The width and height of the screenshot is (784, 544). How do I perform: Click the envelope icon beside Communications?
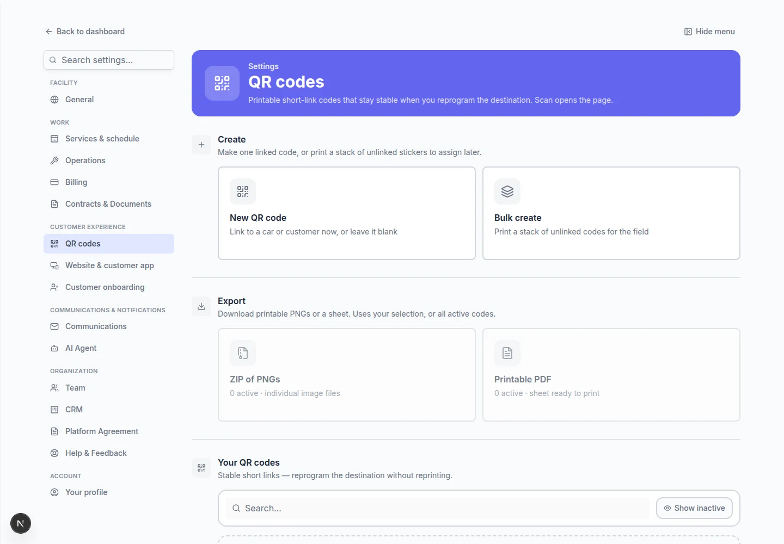[54, 326]
